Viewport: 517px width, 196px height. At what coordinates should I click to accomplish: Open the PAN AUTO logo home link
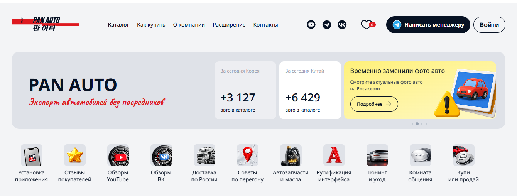pyautogui.click(x=46, y=24)
